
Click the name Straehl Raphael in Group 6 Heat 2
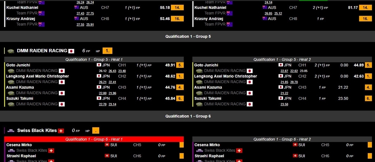209,156
